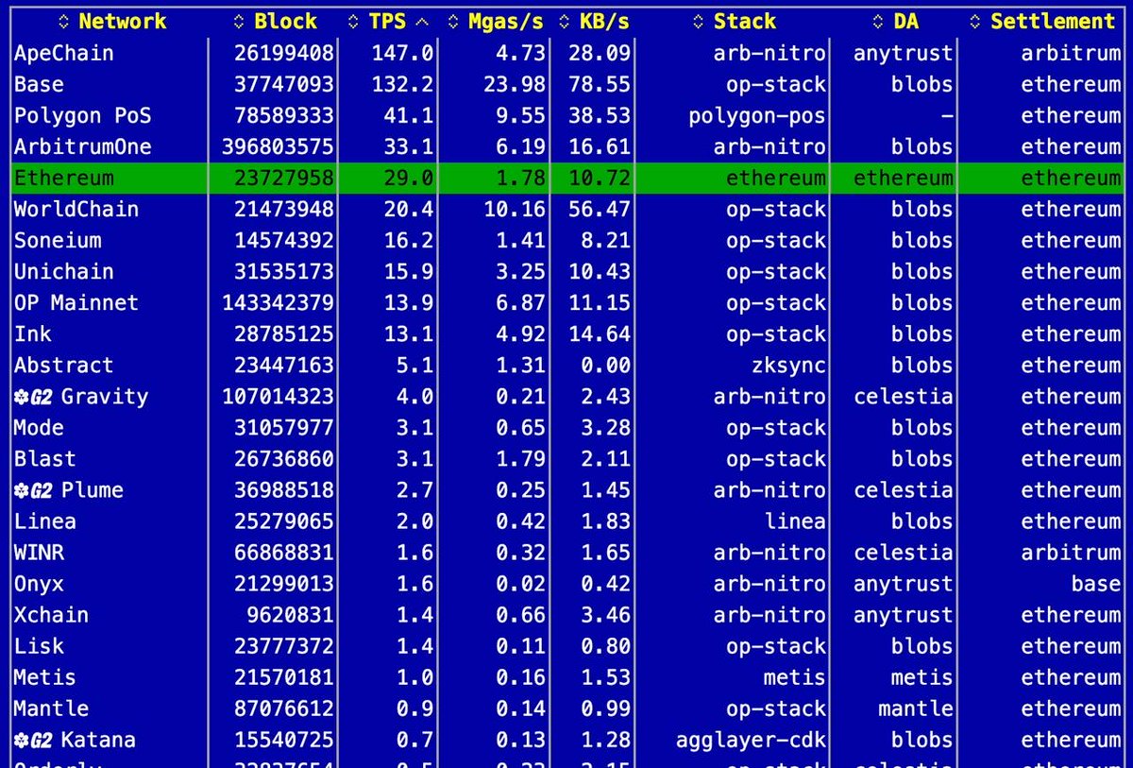The height and width of the screenshot is (768, 1133).
Task: Click block number 37747093
Action: pos(284,85)
